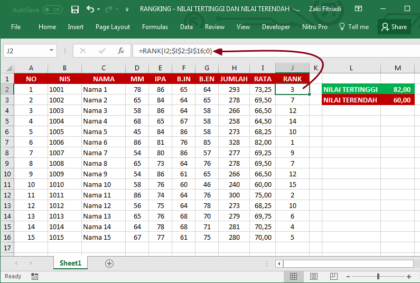This screenshot has height=283, width=420.
Task: Select cell containing Nama 6
Action: tap(104, 142)
